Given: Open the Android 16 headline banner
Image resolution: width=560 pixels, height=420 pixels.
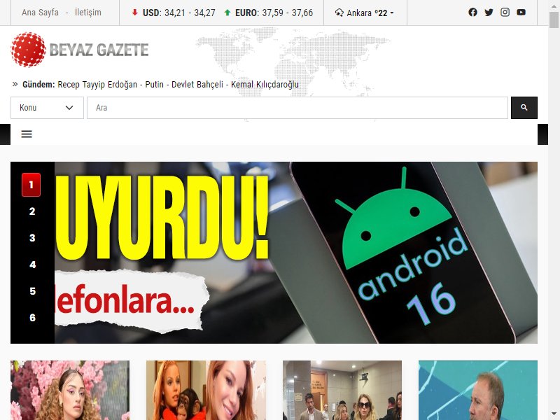Looking at the screenshot, I should (296, 253).
